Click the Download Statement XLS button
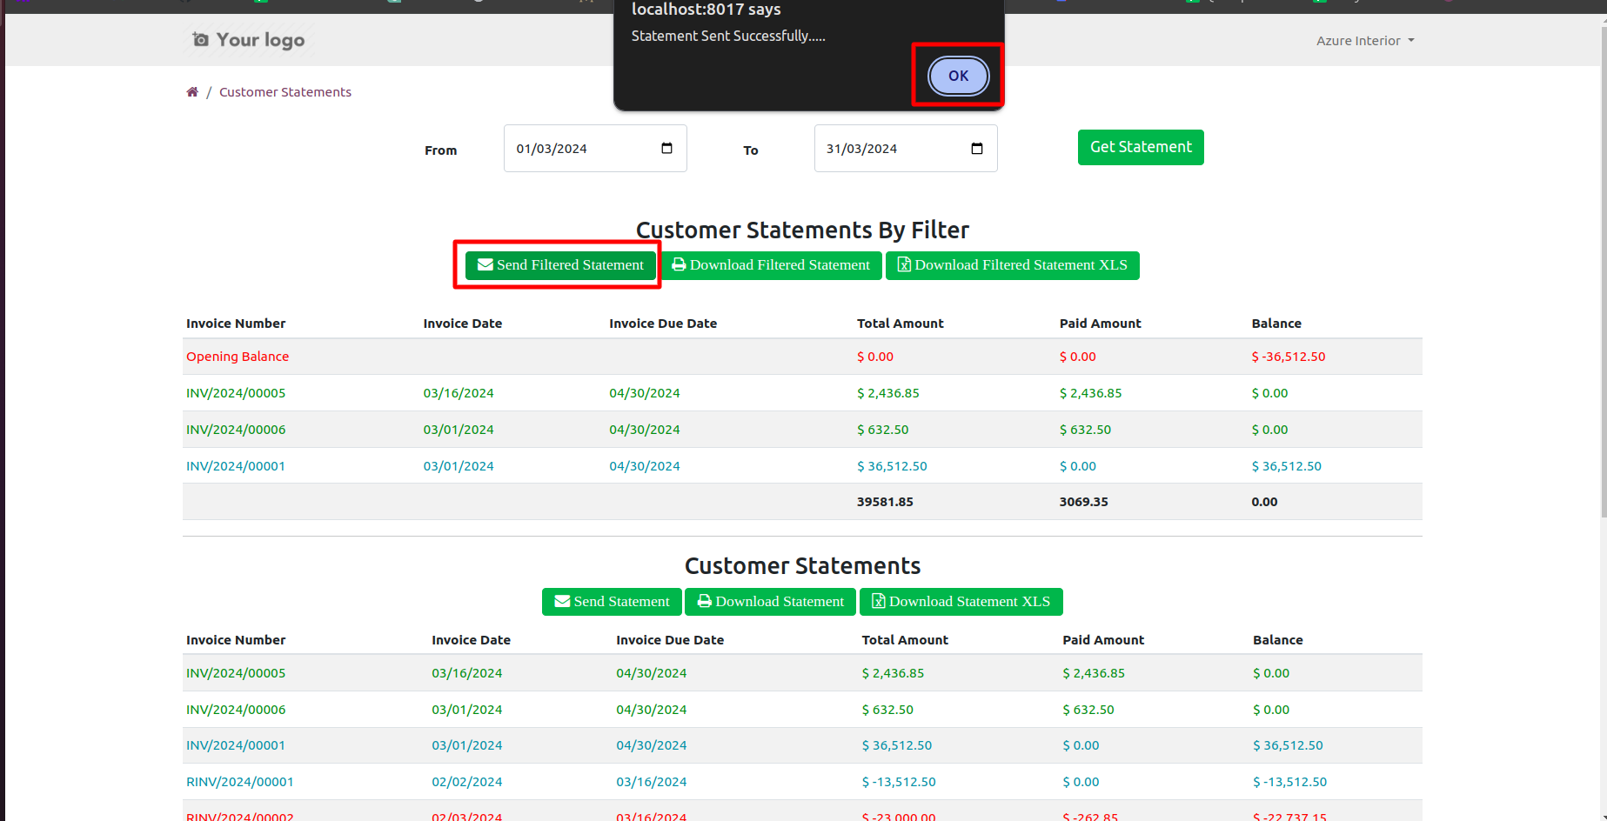The image size is (1607, 821). 961,602
